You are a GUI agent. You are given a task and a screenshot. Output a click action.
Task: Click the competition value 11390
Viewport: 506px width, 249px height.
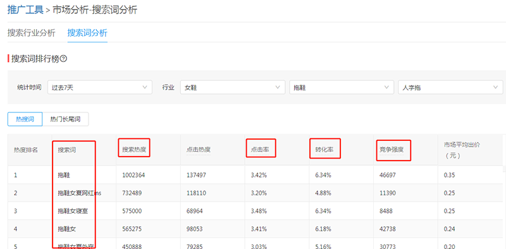click(x=388, y=193)
